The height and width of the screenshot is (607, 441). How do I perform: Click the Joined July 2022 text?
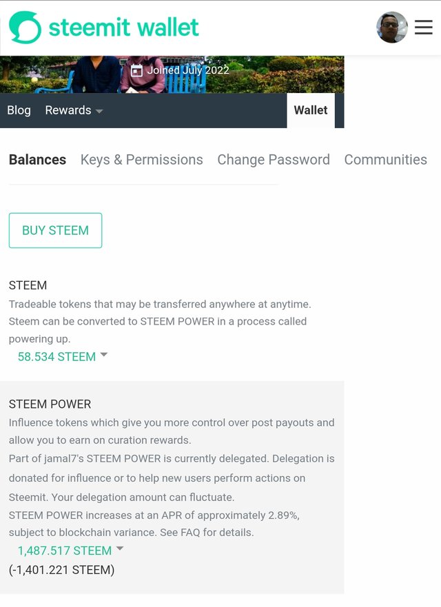tap(187, 70)
